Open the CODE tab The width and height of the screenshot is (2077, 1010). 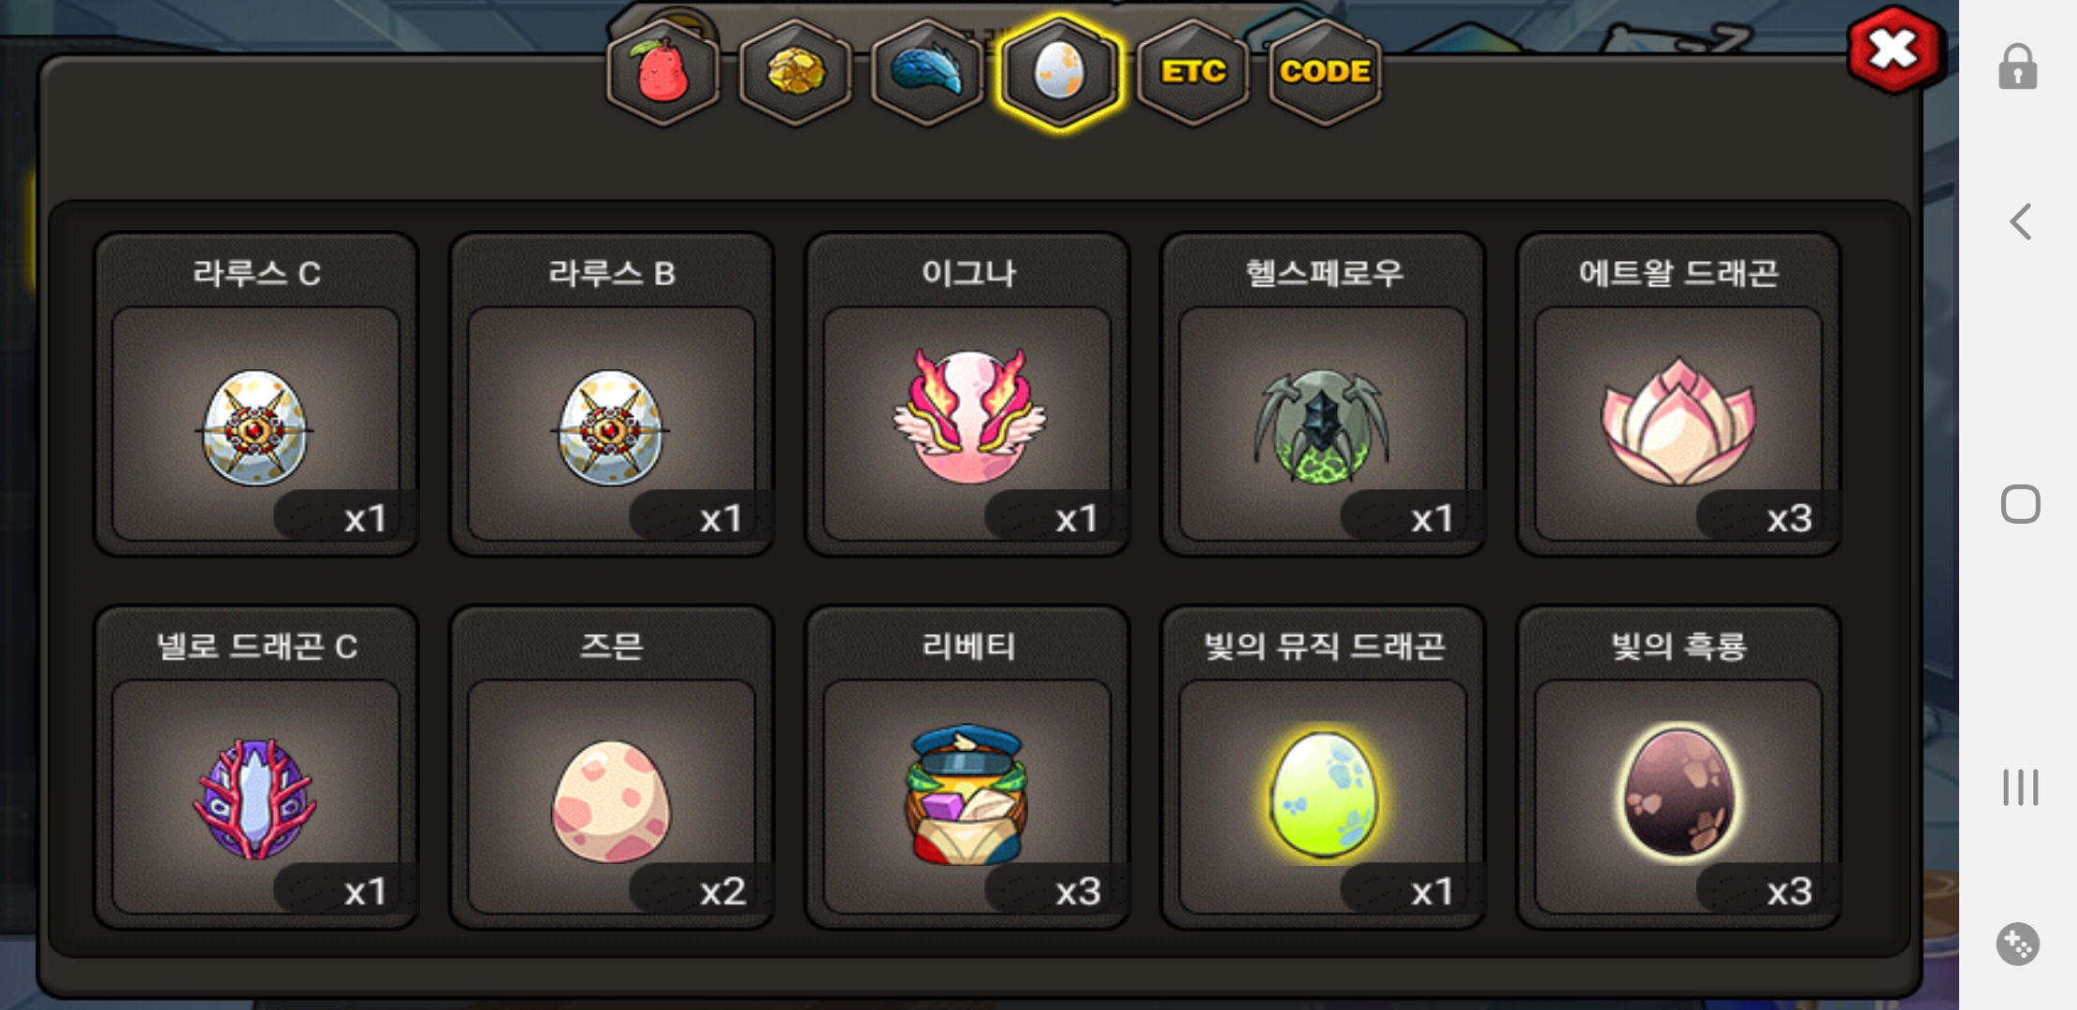pyautogui.click(x=1325, y=73)
